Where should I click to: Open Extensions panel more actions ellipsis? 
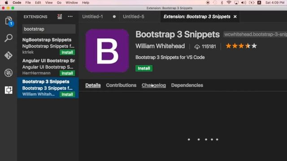tap(70, 17)
